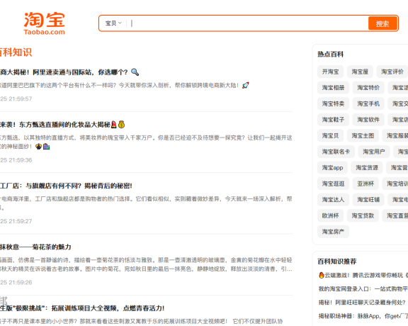The width and height of the screenshot is (408, 326).
Task: Open article 拓展训练项目大全视频
Action: (82, 308)
